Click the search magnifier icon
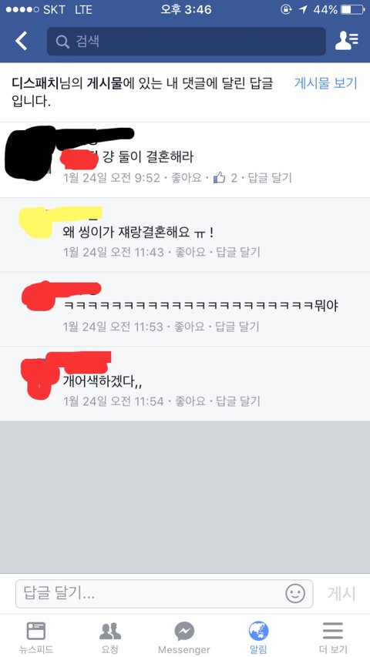The height and width of the screenshot is (657, 370). click(62, 42)
